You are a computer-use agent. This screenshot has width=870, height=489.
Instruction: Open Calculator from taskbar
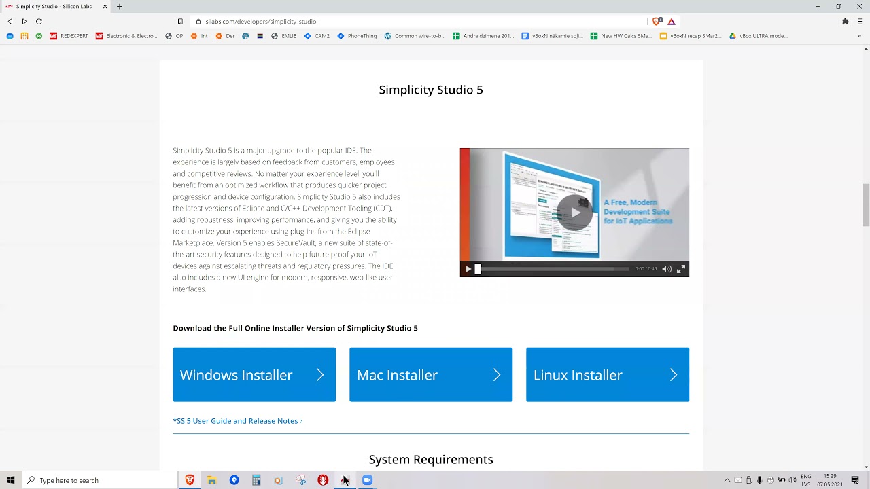coord(256,480)
